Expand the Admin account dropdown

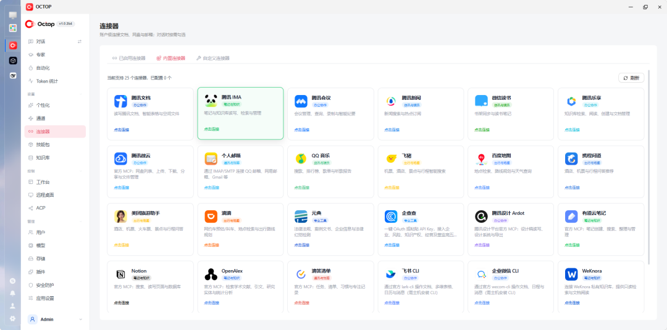[81, 320]
